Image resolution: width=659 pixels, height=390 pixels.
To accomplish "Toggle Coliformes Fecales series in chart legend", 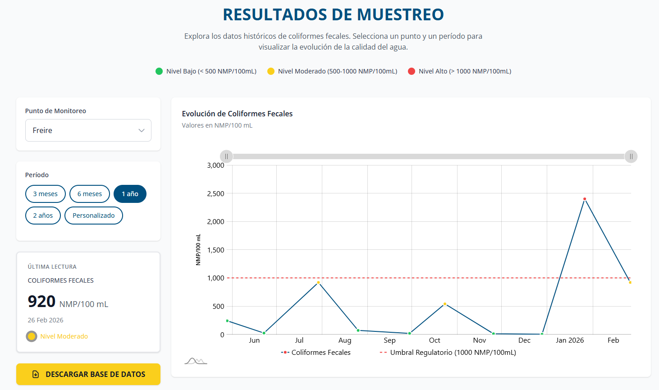I will (x=316, y=353).
